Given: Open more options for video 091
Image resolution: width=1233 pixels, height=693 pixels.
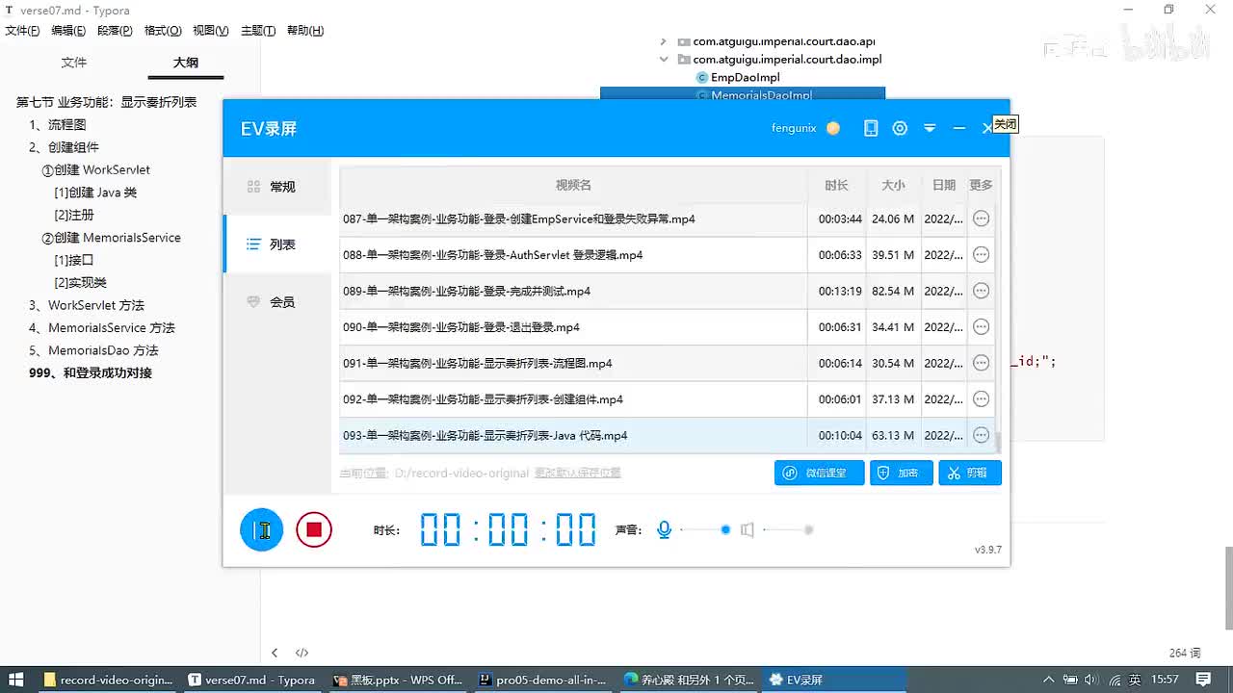Looking at the screenshot, I should (x=981, y=363).
